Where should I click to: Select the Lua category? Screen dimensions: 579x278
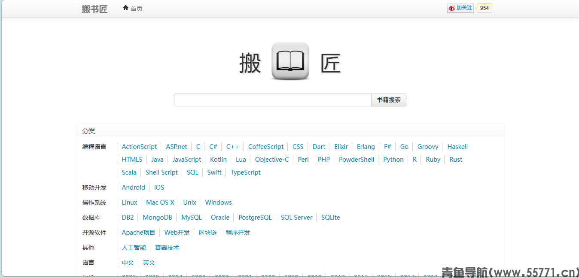pos(241,160)
